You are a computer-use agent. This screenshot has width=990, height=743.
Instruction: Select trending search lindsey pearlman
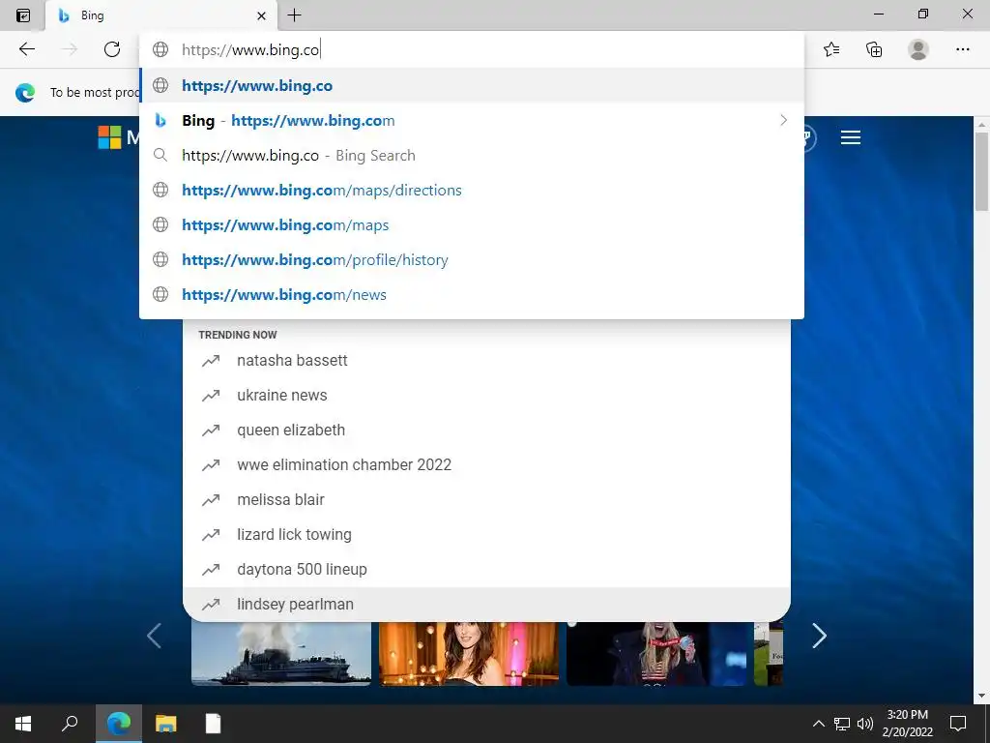(486, 604)
